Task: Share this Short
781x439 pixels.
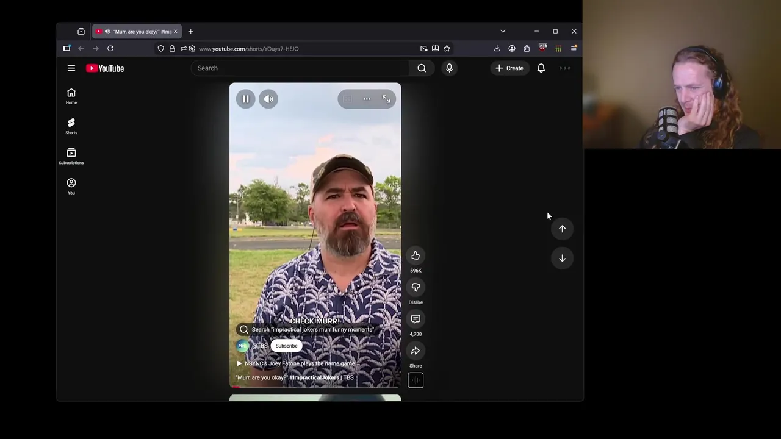Action: point(416,351)
